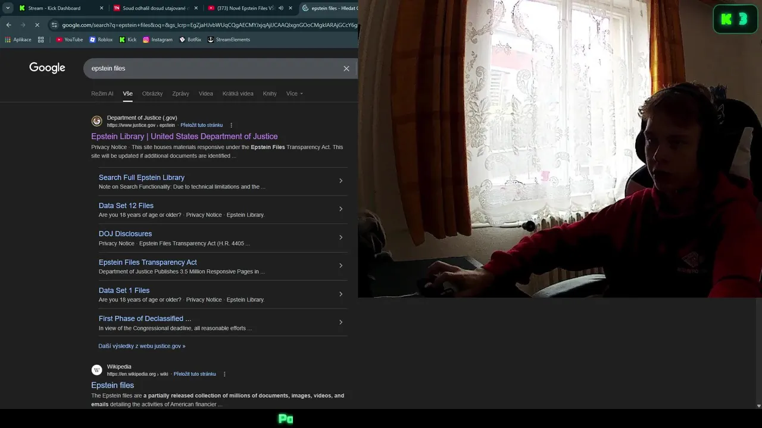
Task: Expand chevron beside First Phase of Declassified
Action: (341, 322)
